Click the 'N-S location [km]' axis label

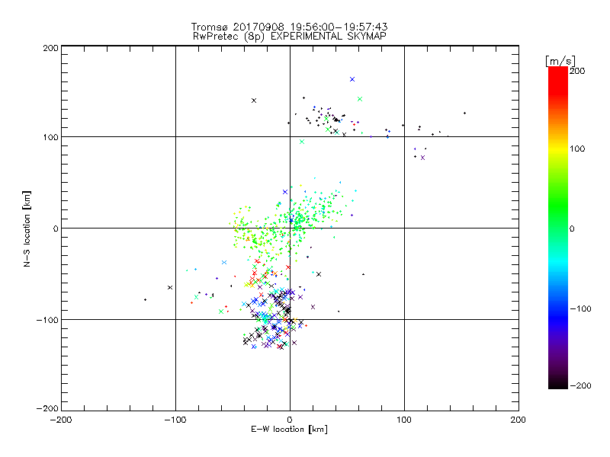27,229
